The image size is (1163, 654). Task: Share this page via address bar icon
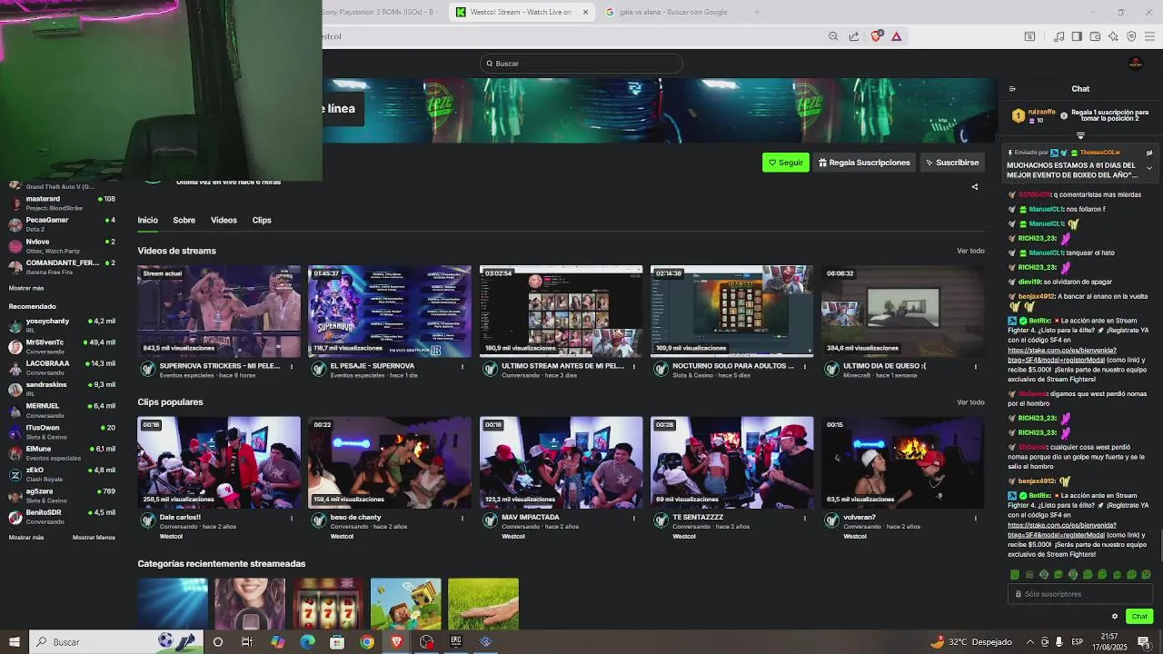coord(854,36)
